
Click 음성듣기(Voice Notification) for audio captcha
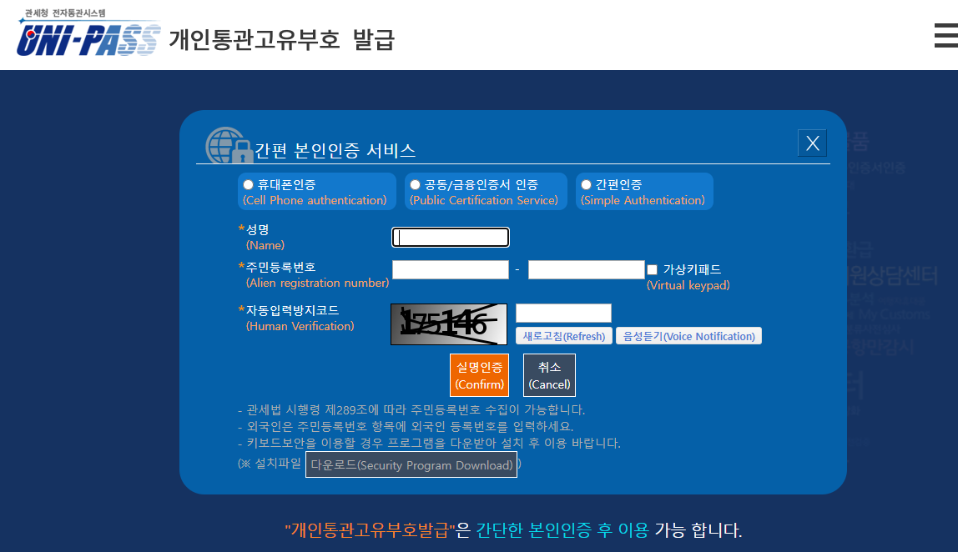point(688,335)
